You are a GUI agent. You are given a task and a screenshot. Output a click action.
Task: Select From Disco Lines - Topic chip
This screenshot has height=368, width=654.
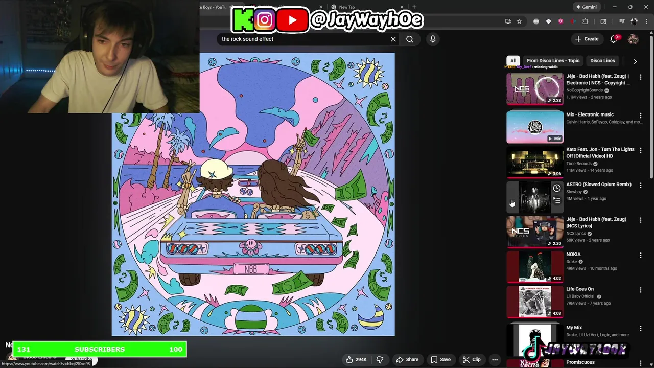pos(553,61)
